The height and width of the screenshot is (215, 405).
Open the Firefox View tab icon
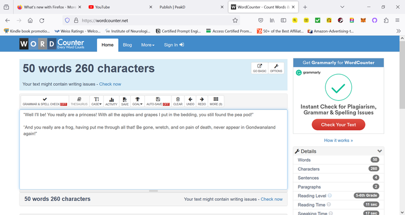[x=6, y=7]
